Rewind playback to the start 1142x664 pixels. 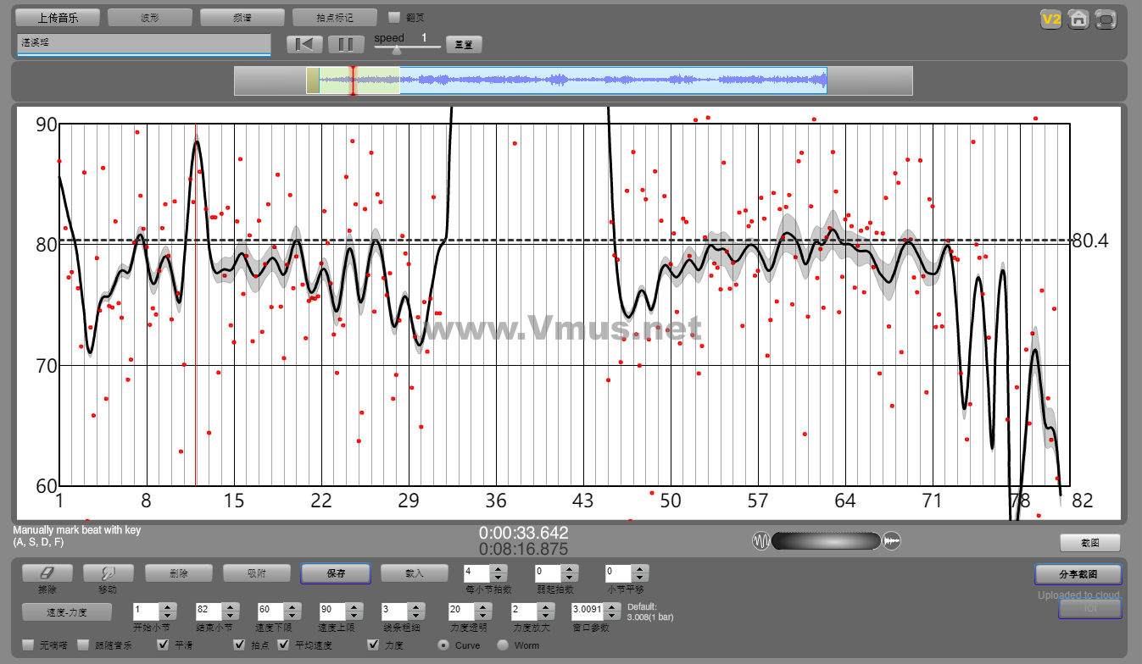point(304,44)
